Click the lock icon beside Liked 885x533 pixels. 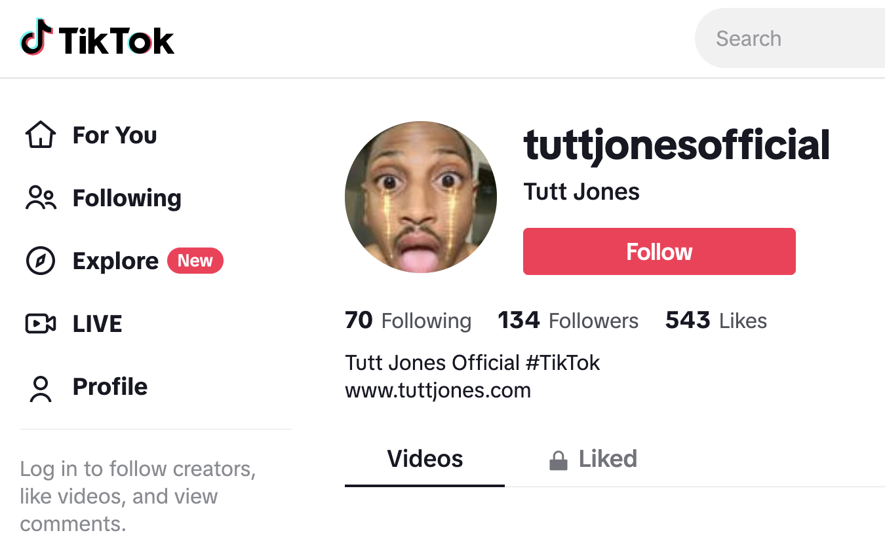[x=558, y=460]
